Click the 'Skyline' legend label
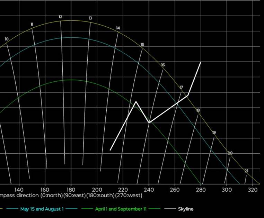This screenshot has height=218, width=264. tap(186, 209)
